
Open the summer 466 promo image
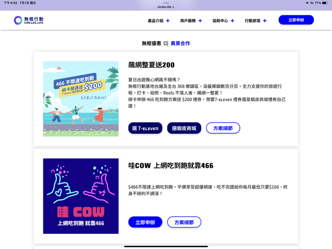pyautogui.click(x=81, y=99)
